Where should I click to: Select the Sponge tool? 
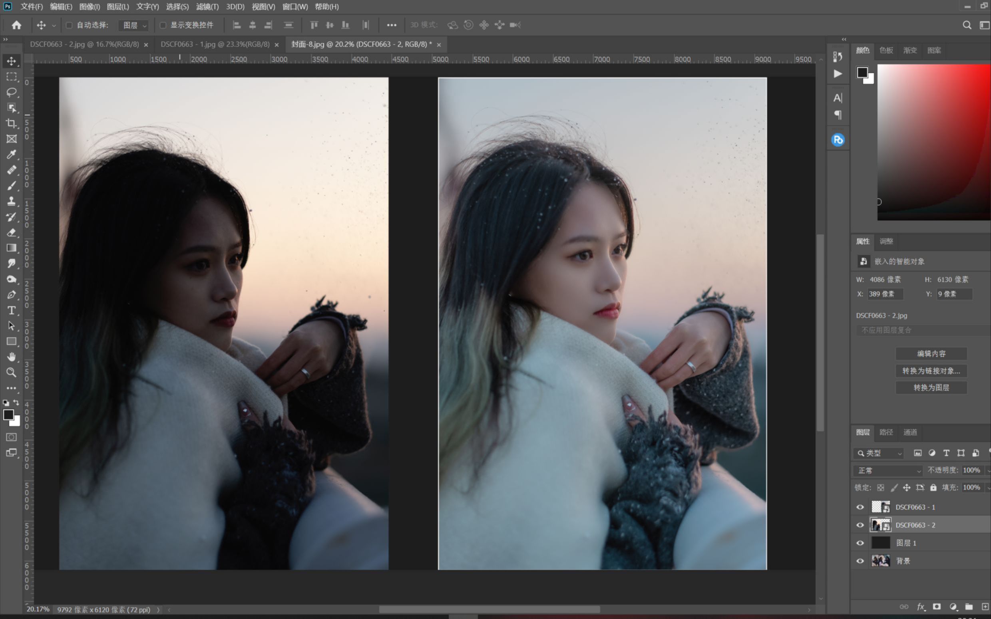point(12,279)
